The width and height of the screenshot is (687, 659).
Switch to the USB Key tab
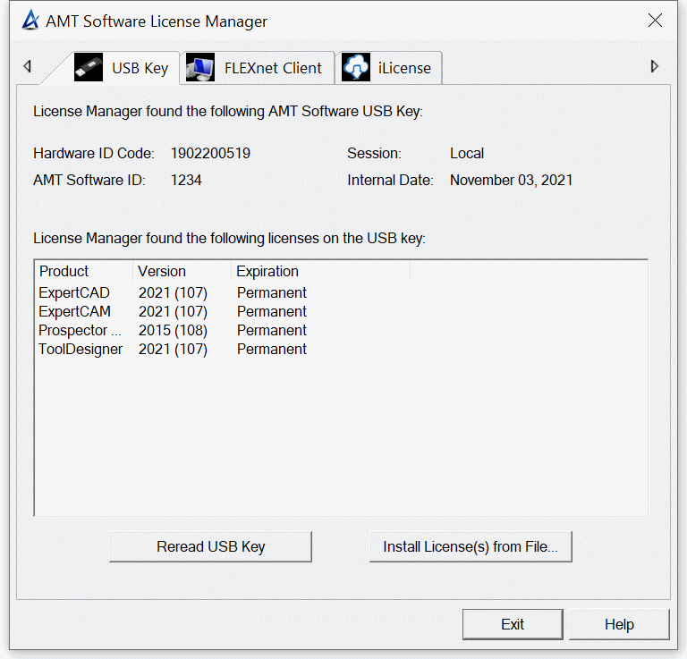coord(122,67)
